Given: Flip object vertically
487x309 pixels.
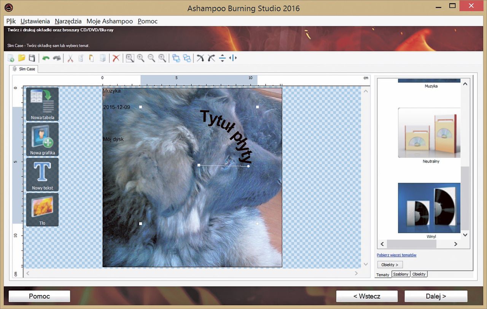Looking at the screenshot, I should (x=223, y=58).
